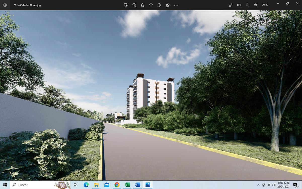Zoom out with the minus magnifier
This screenshot has width=302, height=189.
coord(247,5)
